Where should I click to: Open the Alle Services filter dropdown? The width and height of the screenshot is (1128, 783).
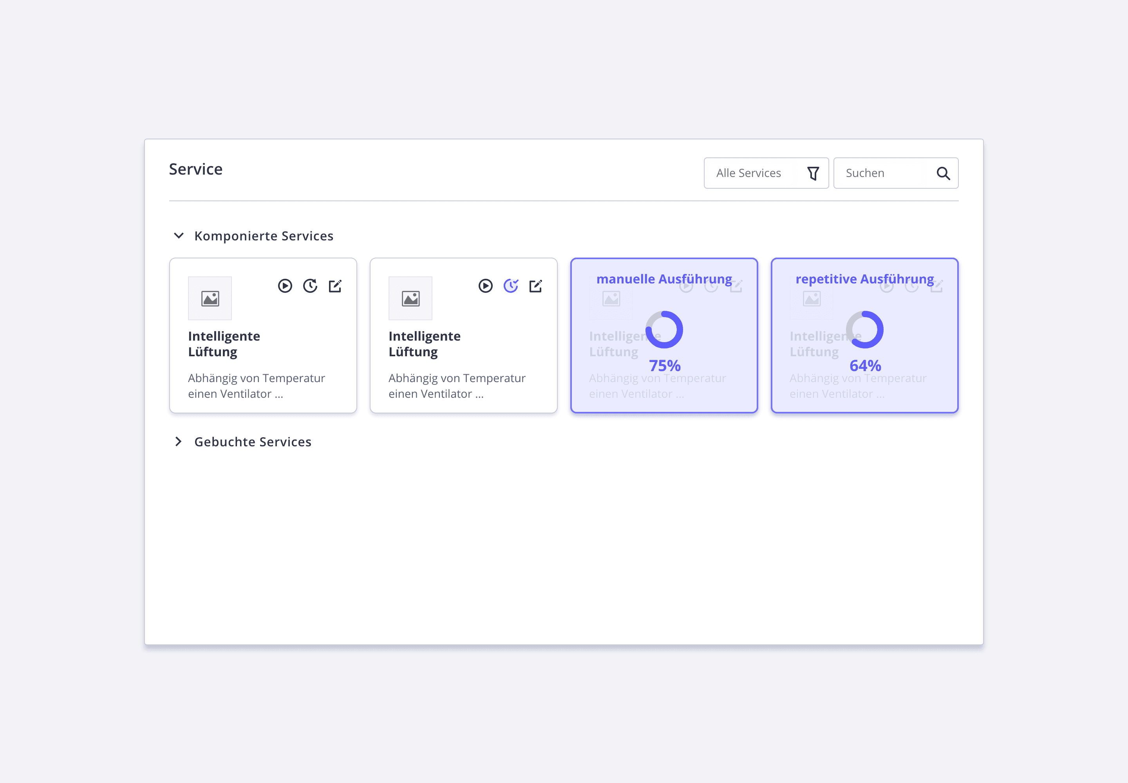click(x=749, y=173)
